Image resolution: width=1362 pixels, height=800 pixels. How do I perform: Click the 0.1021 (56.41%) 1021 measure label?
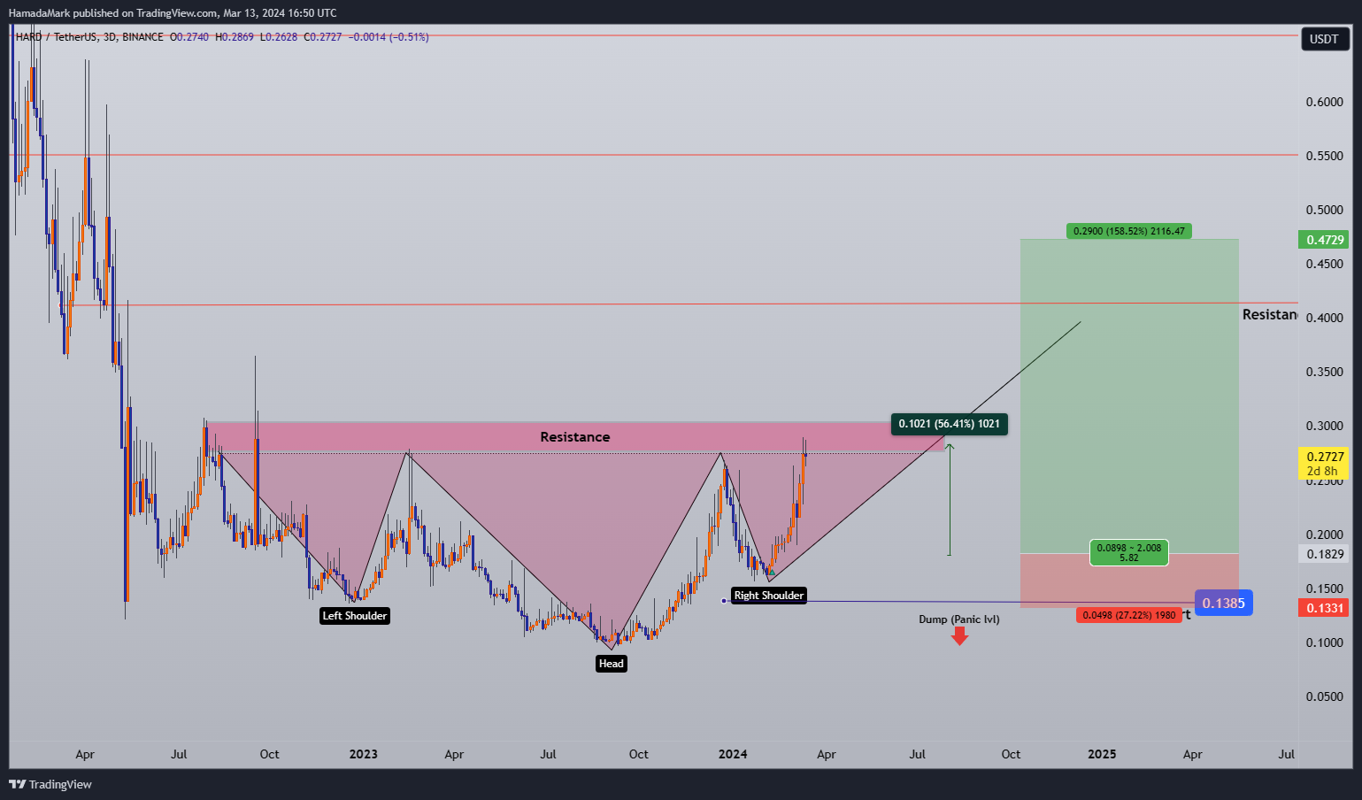(x=950, y=424)
